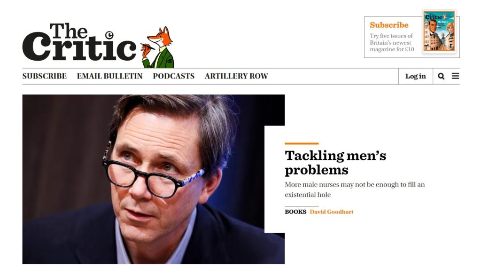Click author name David Goodhart
The height and width of the screenshot is (275, 481).
point(332,212)
